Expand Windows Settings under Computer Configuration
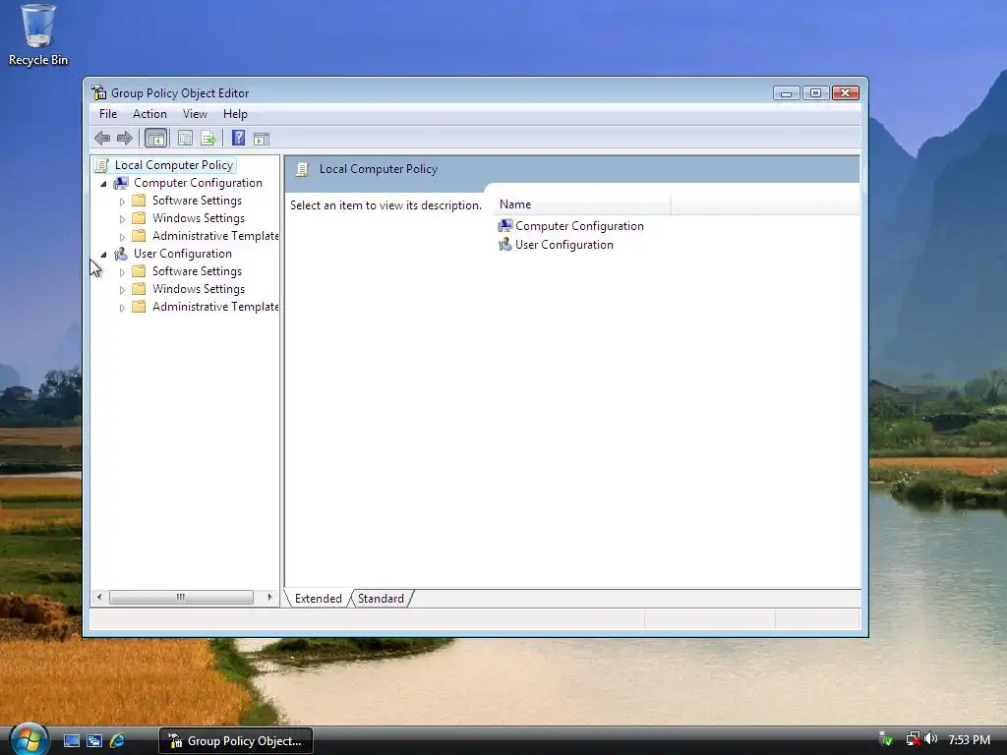Image resolution: width=1007 pixels, height=755 pixels. (x=122, y=219)
